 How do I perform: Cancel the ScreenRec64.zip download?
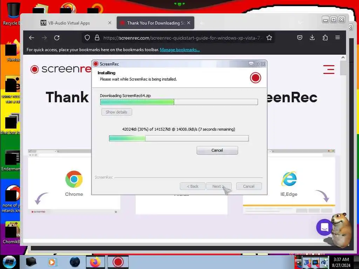217,150
